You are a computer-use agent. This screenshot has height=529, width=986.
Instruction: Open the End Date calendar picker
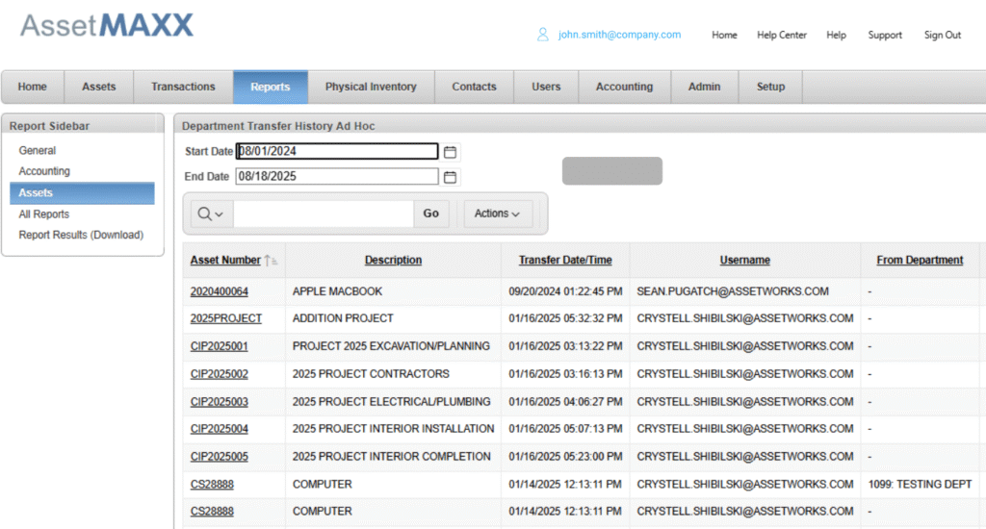point(451,177)
